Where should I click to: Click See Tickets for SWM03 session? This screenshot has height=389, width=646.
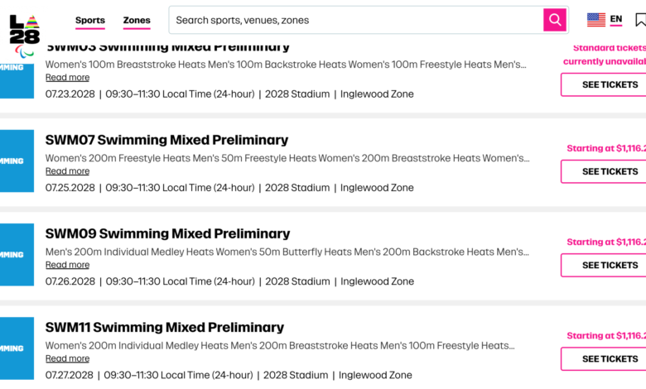(605, 84)
